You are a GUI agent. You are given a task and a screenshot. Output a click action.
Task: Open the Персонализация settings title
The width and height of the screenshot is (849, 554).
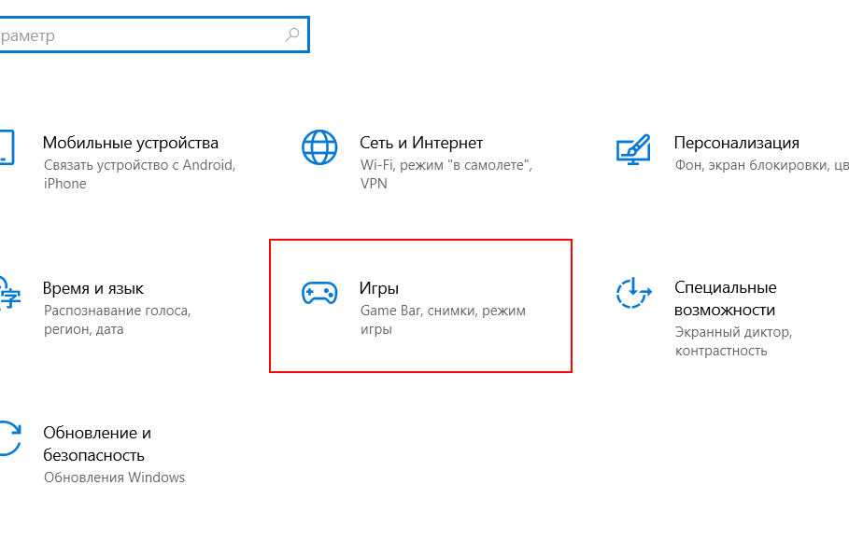736,143
